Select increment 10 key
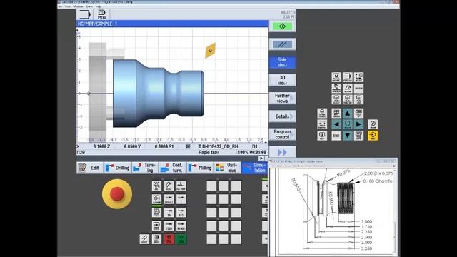 (x=169, y=213)
